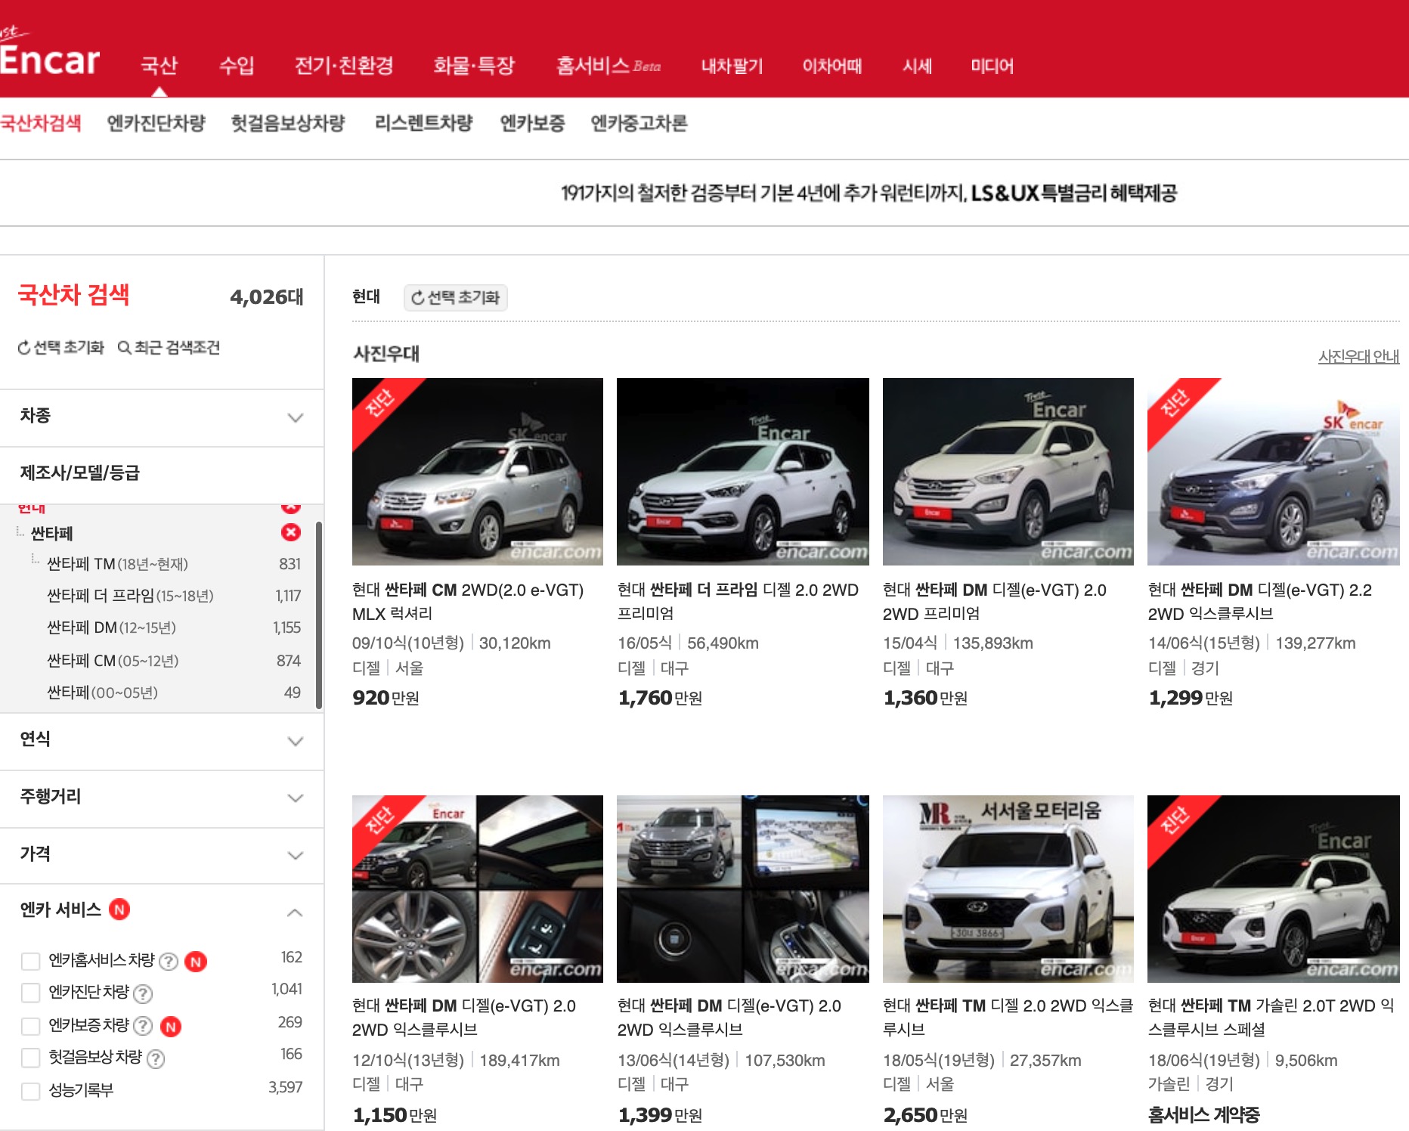
Task: Open silver 싼타페 CM 920만원 thumbnail
Action: 478,472
